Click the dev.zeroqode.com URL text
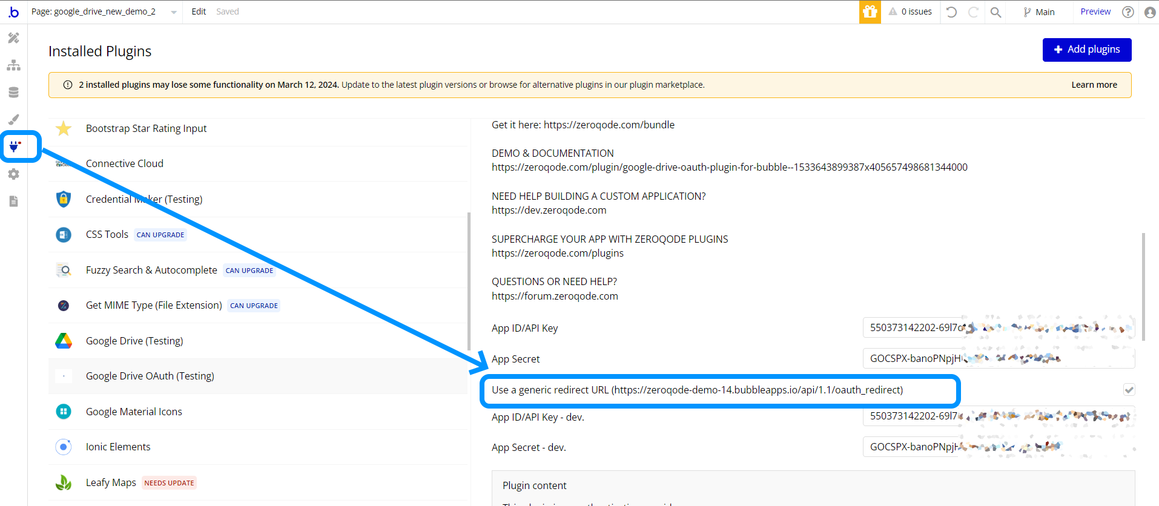 pyautogui.click(x=549, y=210)
